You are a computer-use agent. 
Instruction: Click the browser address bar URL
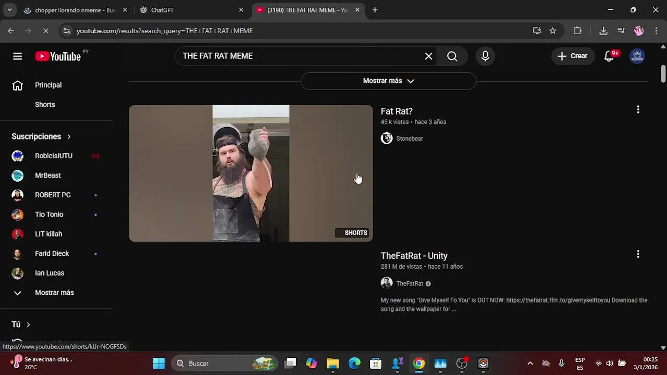[165, 31]
